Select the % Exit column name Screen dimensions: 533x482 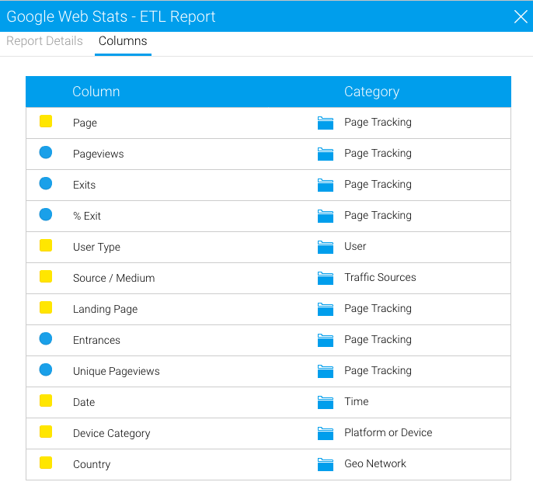pyautogui.click(x=87, y=216)
